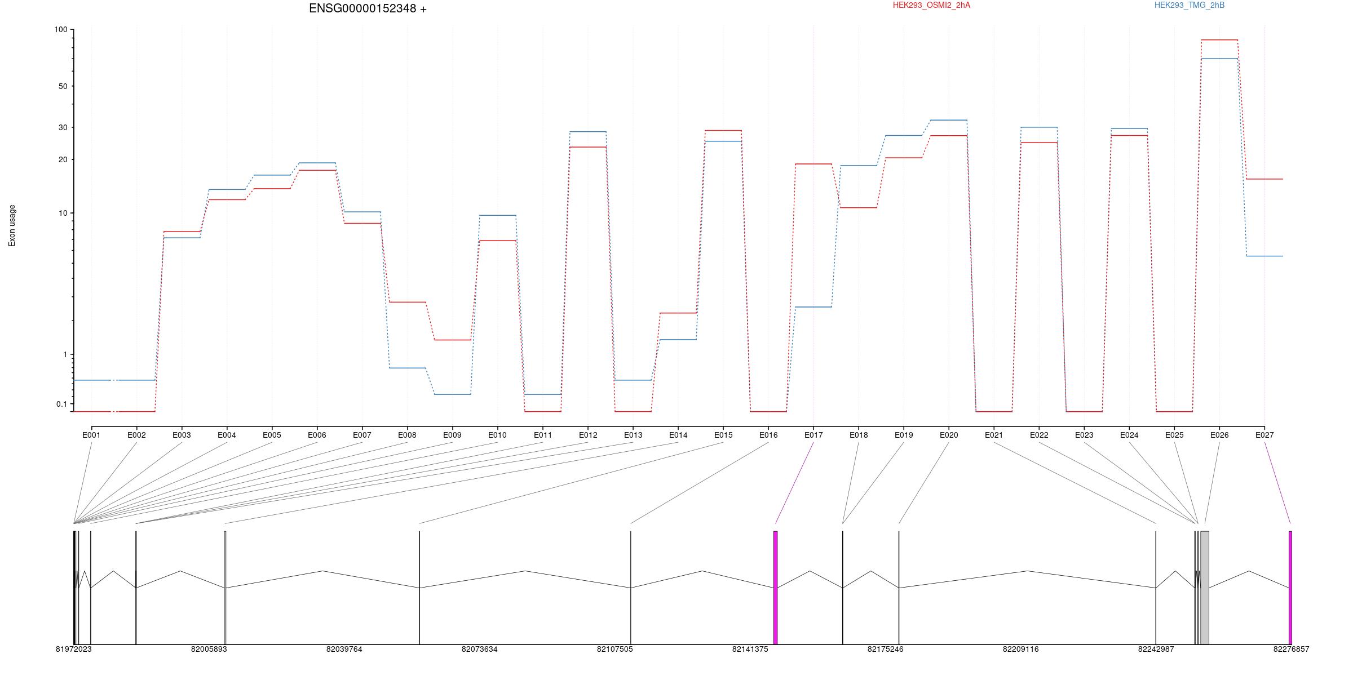Click exon label E005

(x=272, y=435)
